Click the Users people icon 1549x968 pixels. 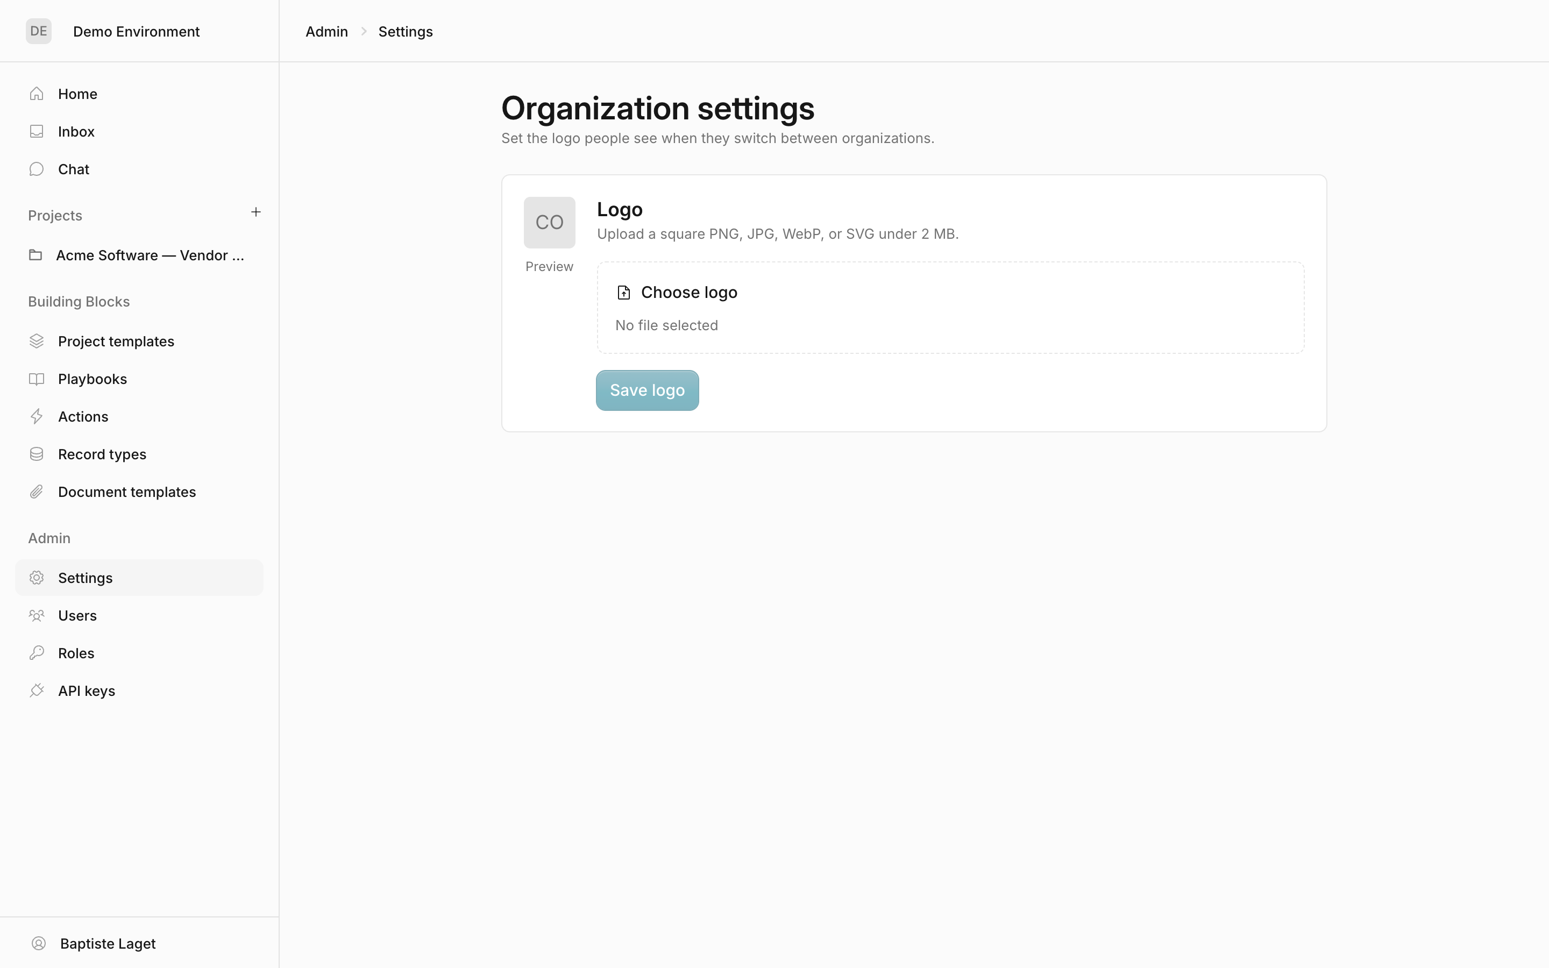[37, 615]
